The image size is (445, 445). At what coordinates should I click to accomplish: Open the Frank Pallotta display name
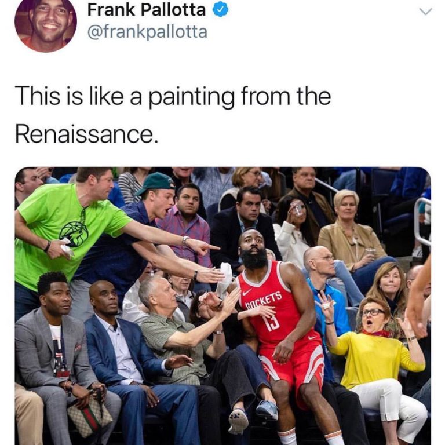[x=147, y=10]
